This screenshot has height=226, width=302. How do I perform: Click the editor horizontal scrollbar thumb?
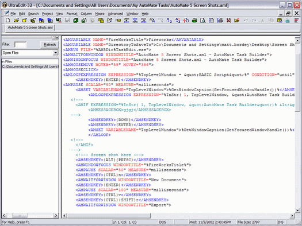[x=109, y=216]
